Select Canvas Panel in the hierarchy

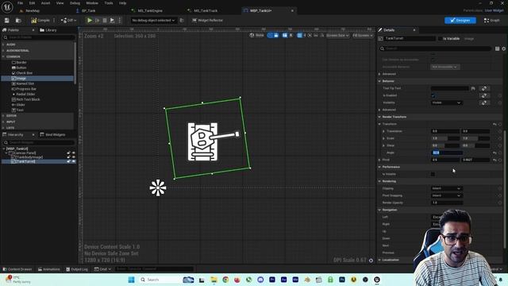click(x=25, y=153)
